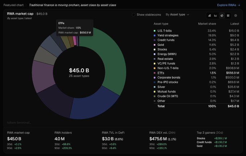Image resolution: width=246 pixels, height=156 pixels.
Task: Switch to the grid tile view icon
Action: pos(228,15)
